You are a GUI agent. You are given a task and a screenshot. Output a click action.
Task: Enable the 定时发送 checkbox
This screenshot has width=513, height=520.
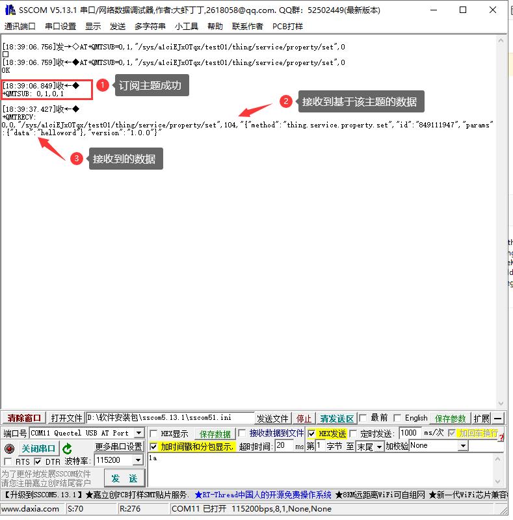point(353,434)
